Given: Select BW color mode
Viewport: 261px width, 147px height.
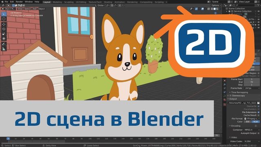Looking at the screenshot, I should (248, 122).
